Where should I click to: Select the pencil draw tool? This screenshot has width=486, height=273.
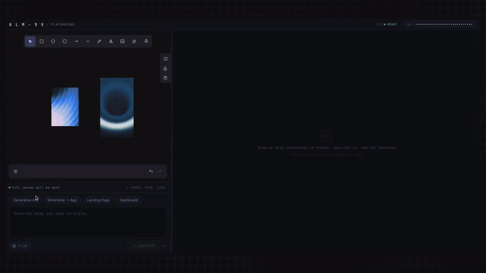point(99,41)
